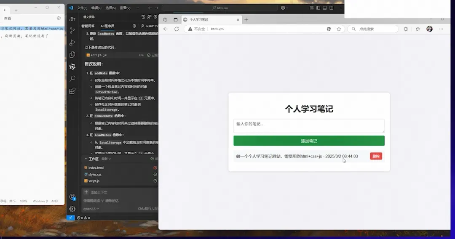Viewport: 455px width, 239px height.
Task: Open browser settings and more menu
Action: click(441, 29)
